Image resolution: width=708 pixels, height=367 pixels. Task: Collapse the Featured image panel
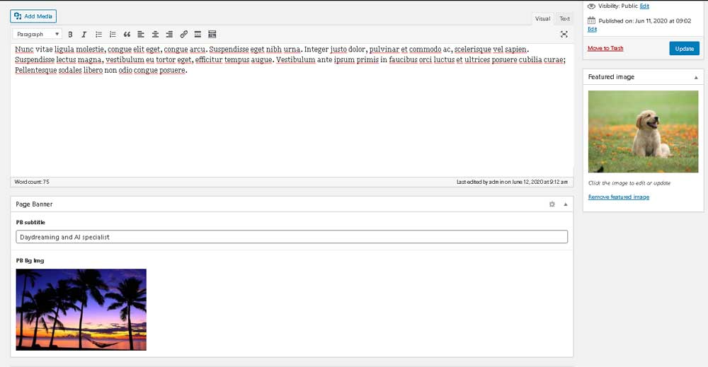(x=695, y=77)
